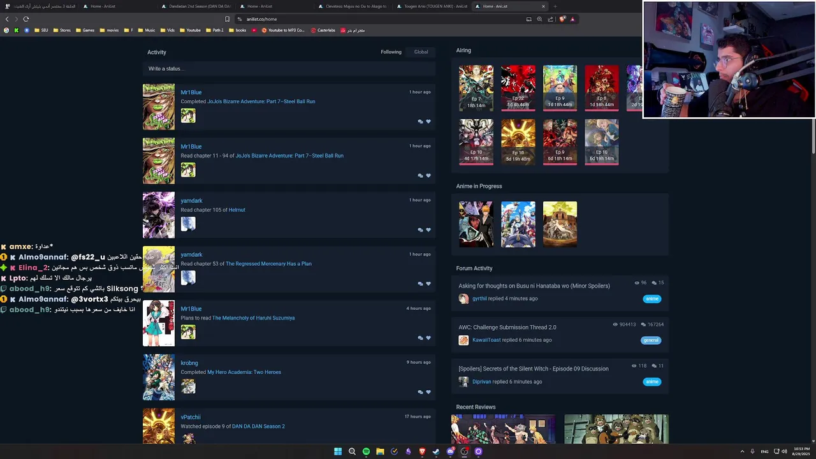This screenshot has height=459, width=816.
Task: Open the Brave Shields lion icon
Action: point(562,19)
